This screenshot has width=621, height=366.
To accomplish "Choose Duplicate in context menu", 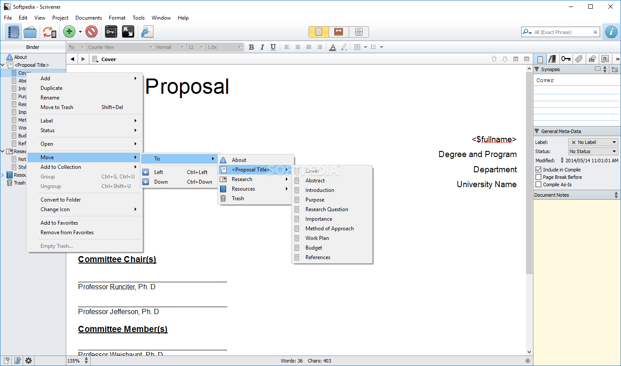I will 85,88.
